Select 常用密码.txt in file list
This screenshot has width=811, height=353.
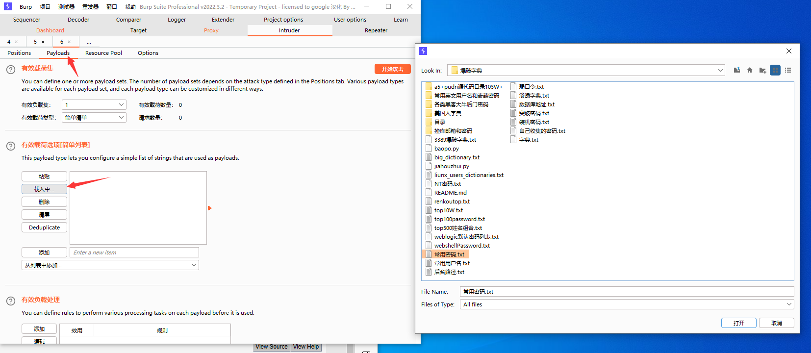pyautogui.click(x=446, y=254)
